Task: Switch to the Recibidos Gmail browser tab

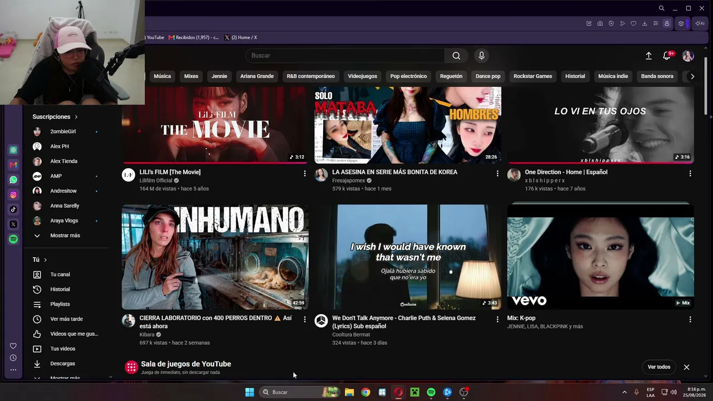Action: point(193,37)
